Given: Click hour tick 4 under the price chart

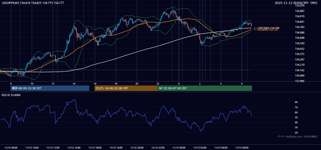Looking at the screenshot, I should (x=221, y=83).
